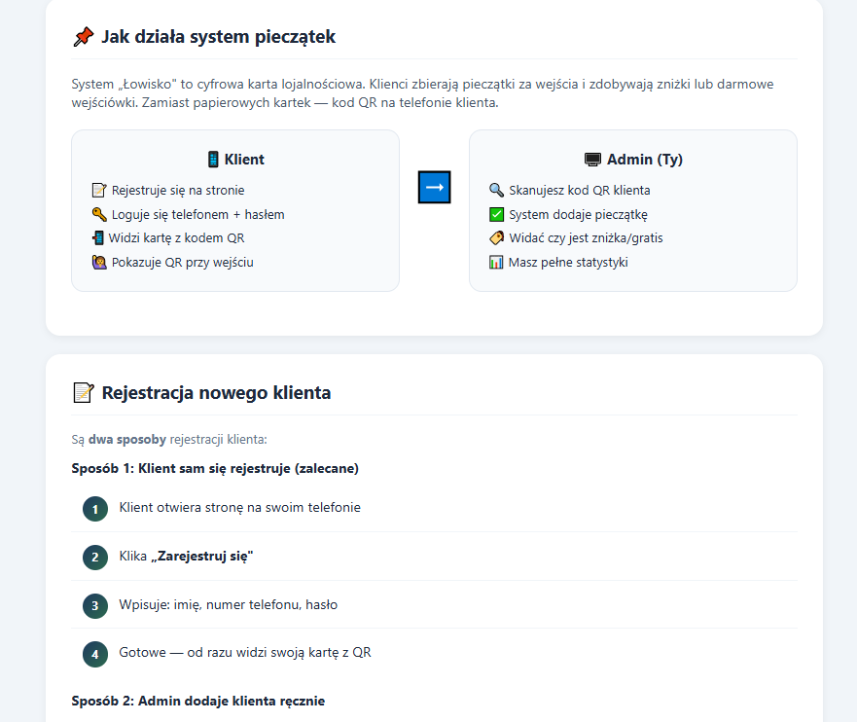
Task: Click the Sposób 2: Admin dodaje klienta ręcznie heading
Action: click(x=197, y=701)
